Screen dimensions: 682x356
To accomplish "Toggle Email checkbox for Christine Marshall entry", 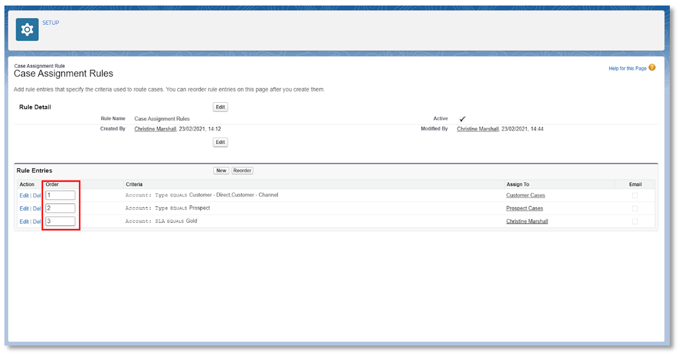I will pyautogui.click(x=635, y=221).
